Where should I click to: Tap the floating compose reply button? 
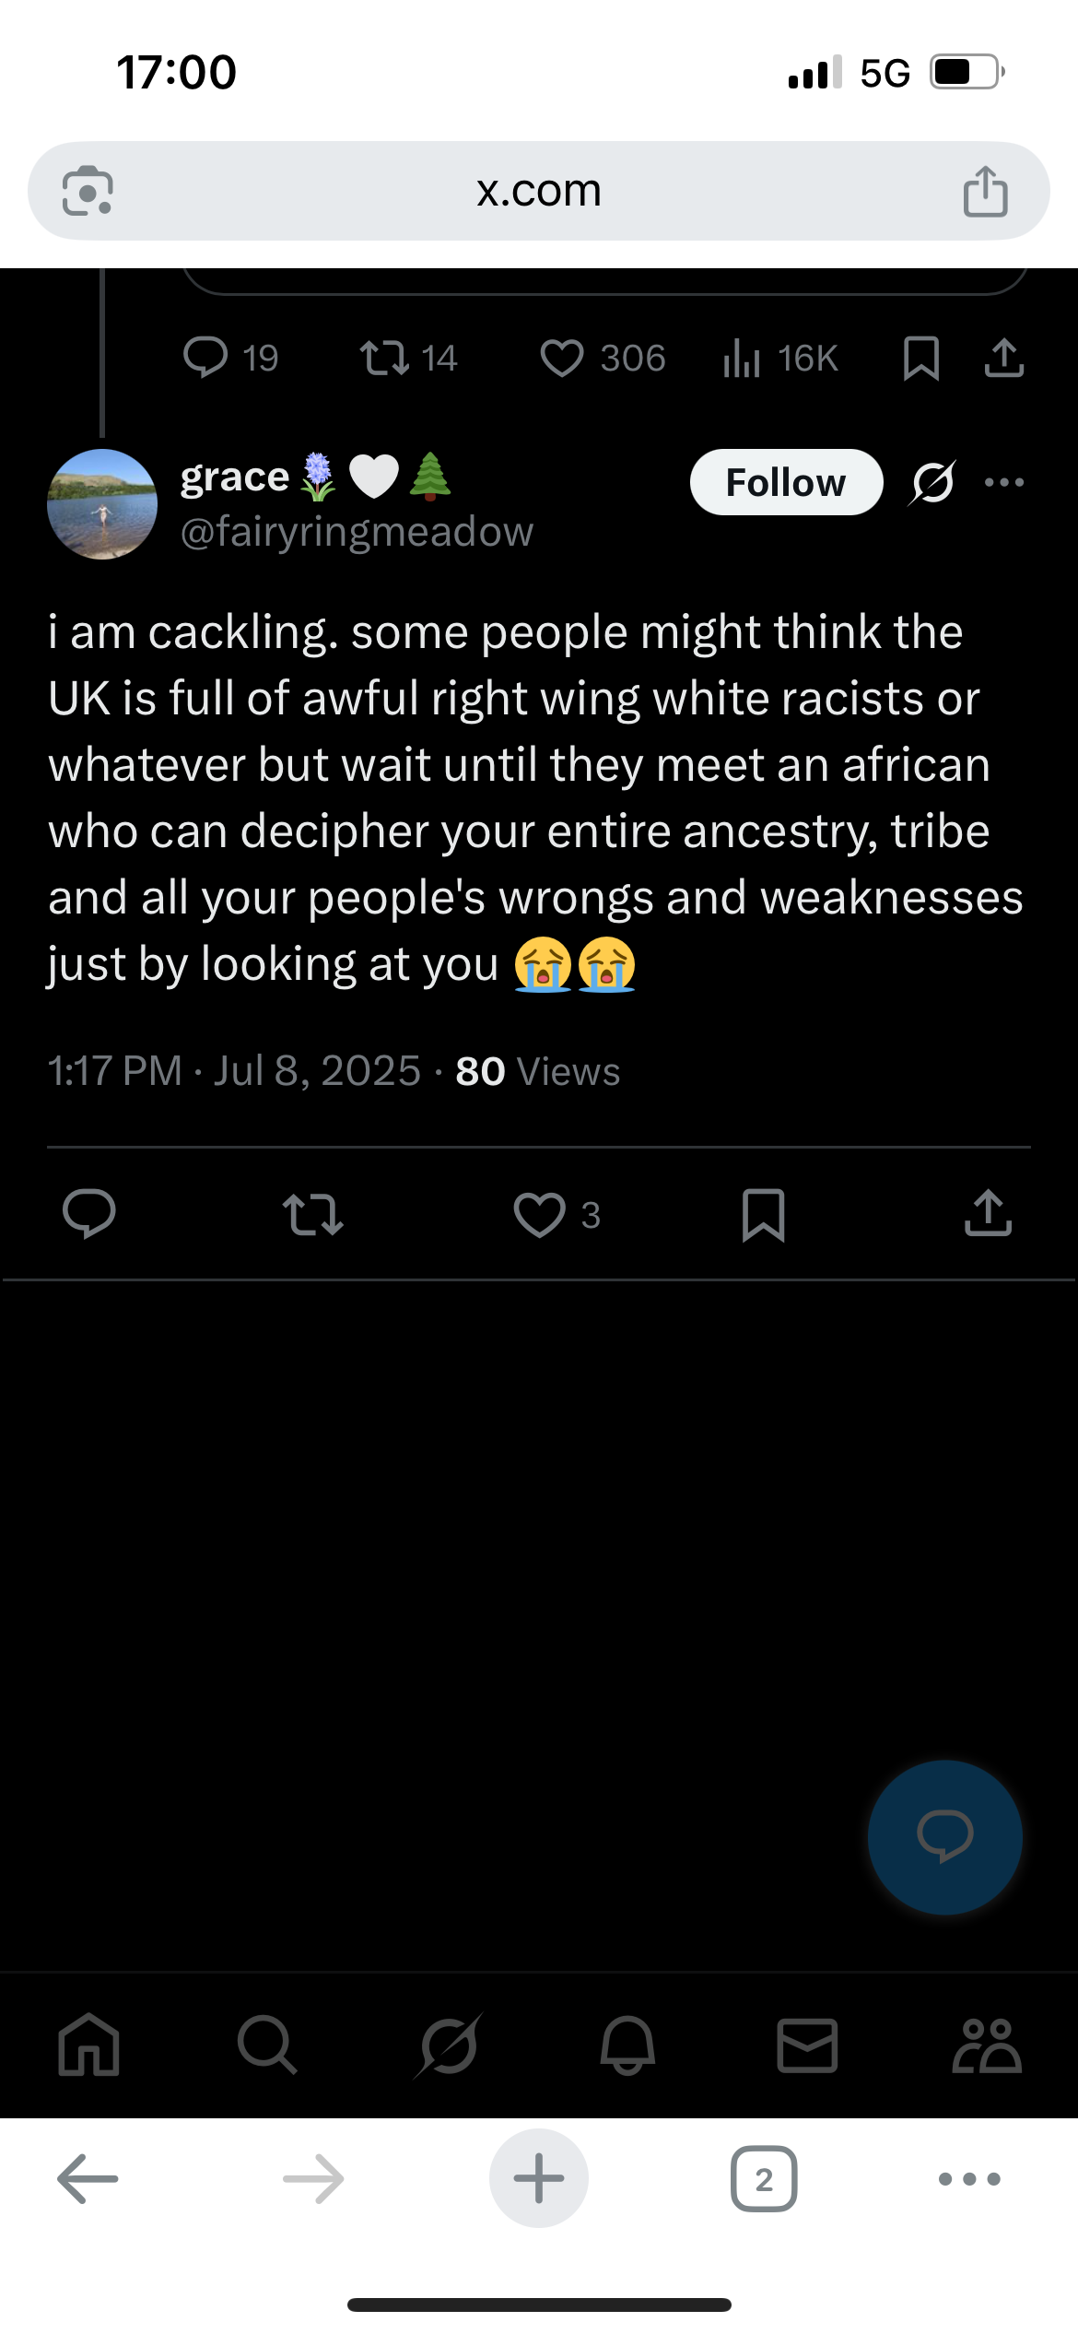944,1836
